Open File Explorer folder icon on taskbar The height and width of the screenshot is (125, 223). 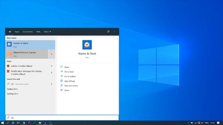click(40, 123)
